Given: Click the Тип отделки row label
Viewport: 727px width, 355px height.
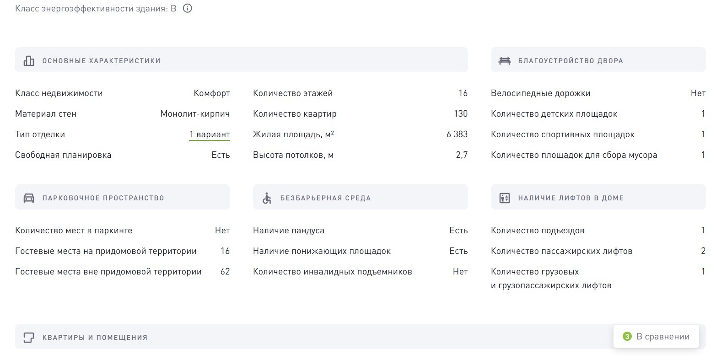Looking at the screenshot, I should (40, 134).
